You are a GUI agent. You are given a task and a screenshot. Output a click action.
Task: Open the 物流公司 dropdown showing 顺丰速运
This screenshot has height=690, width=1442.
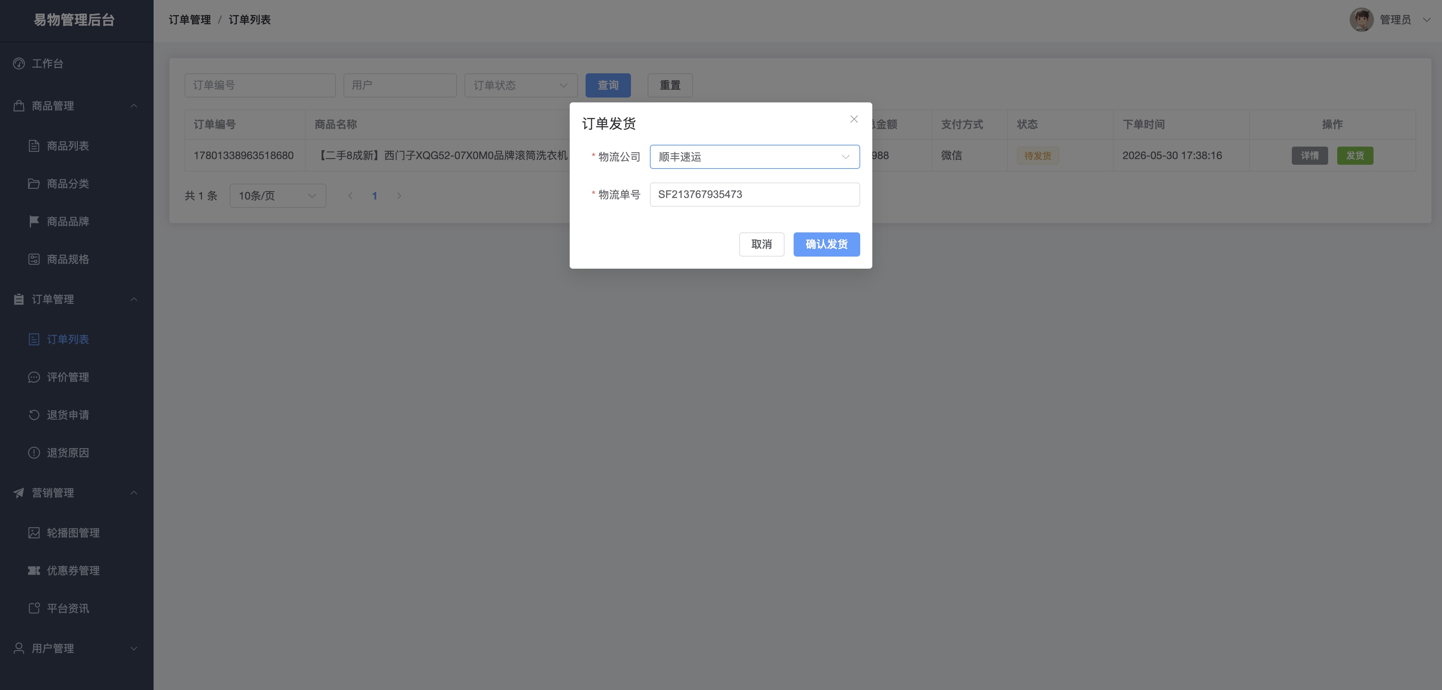(755, 157)
